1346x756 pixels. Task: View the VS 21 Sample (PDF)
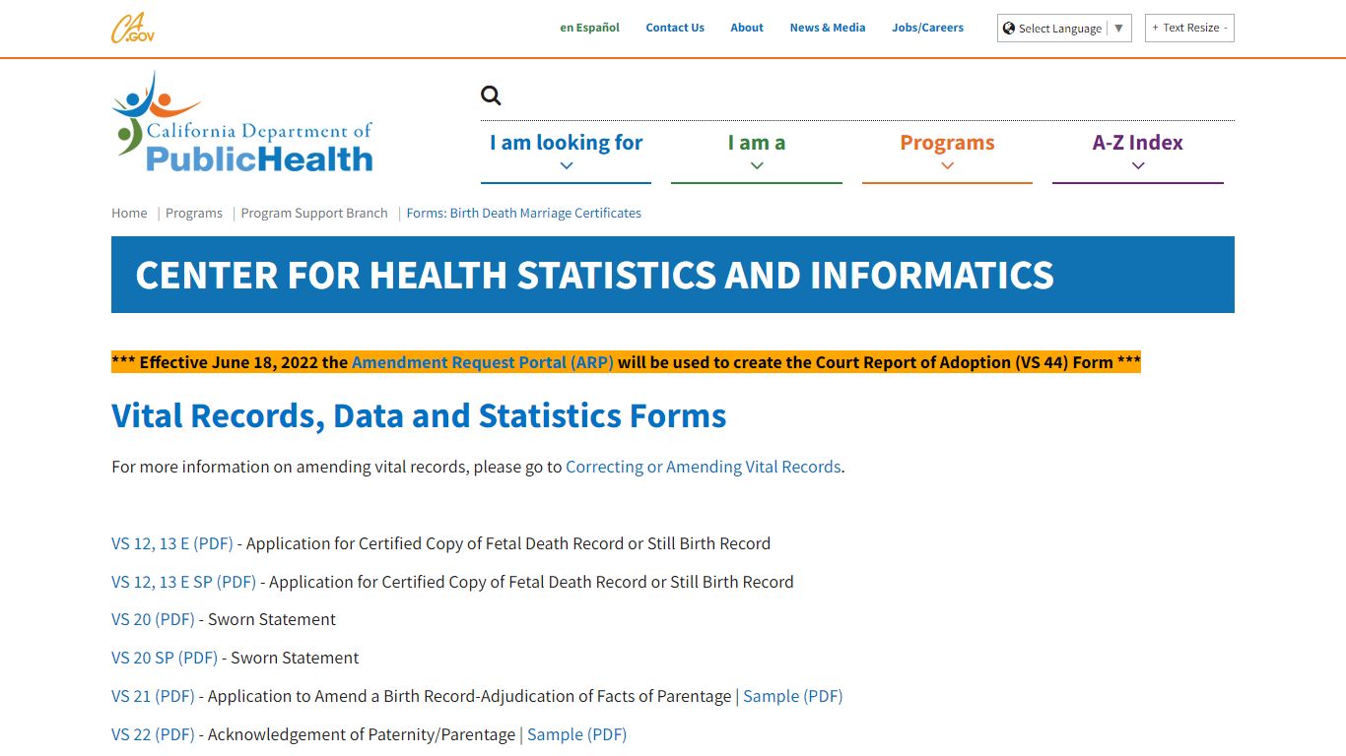(x=793, y=696)
